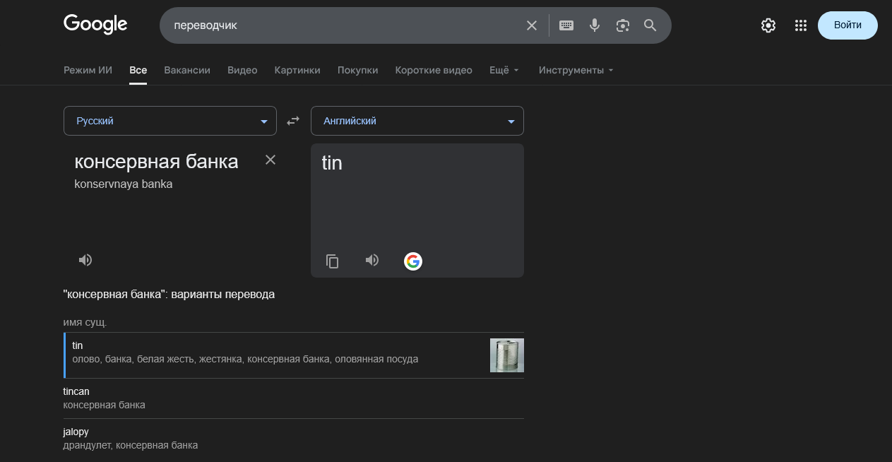Search by image using the camera icon
This screenshot has height=462, width=892.
coord(622,25)
